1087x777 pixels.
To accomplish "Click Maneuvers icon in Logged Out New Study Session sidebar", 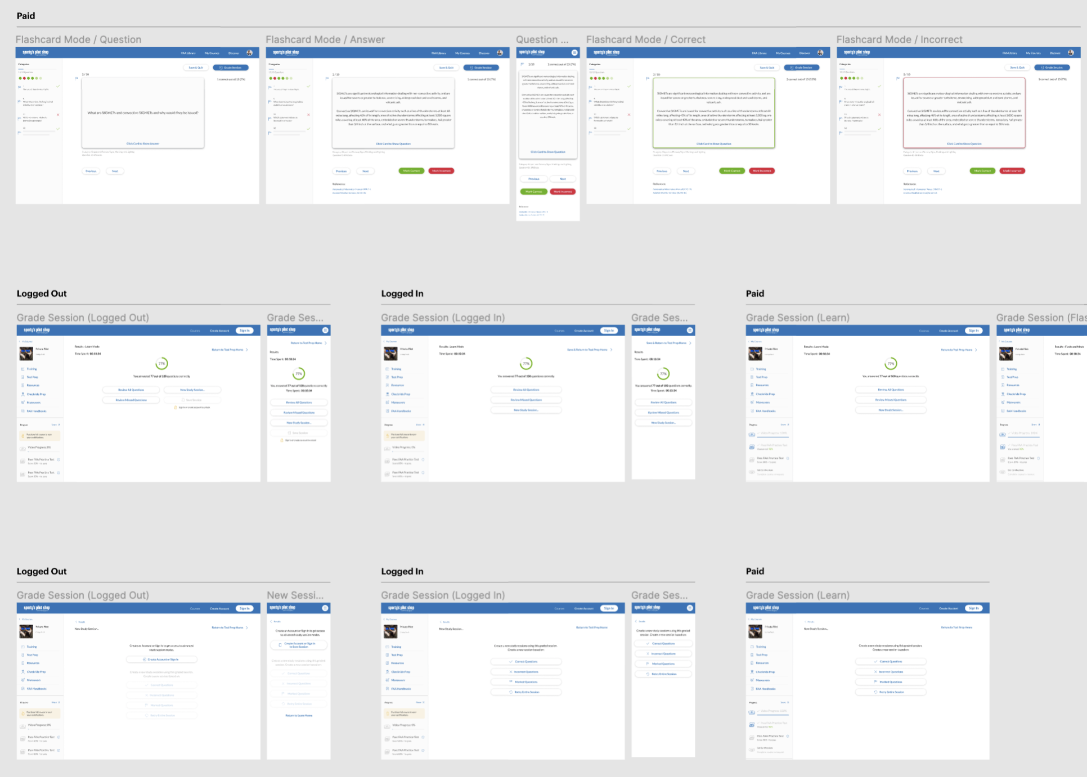I will [23, 680].
